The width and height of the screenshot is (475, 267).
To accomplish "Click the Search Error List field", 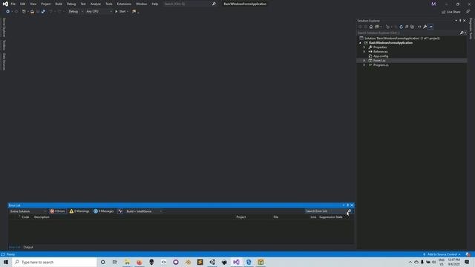I will 326,211.
